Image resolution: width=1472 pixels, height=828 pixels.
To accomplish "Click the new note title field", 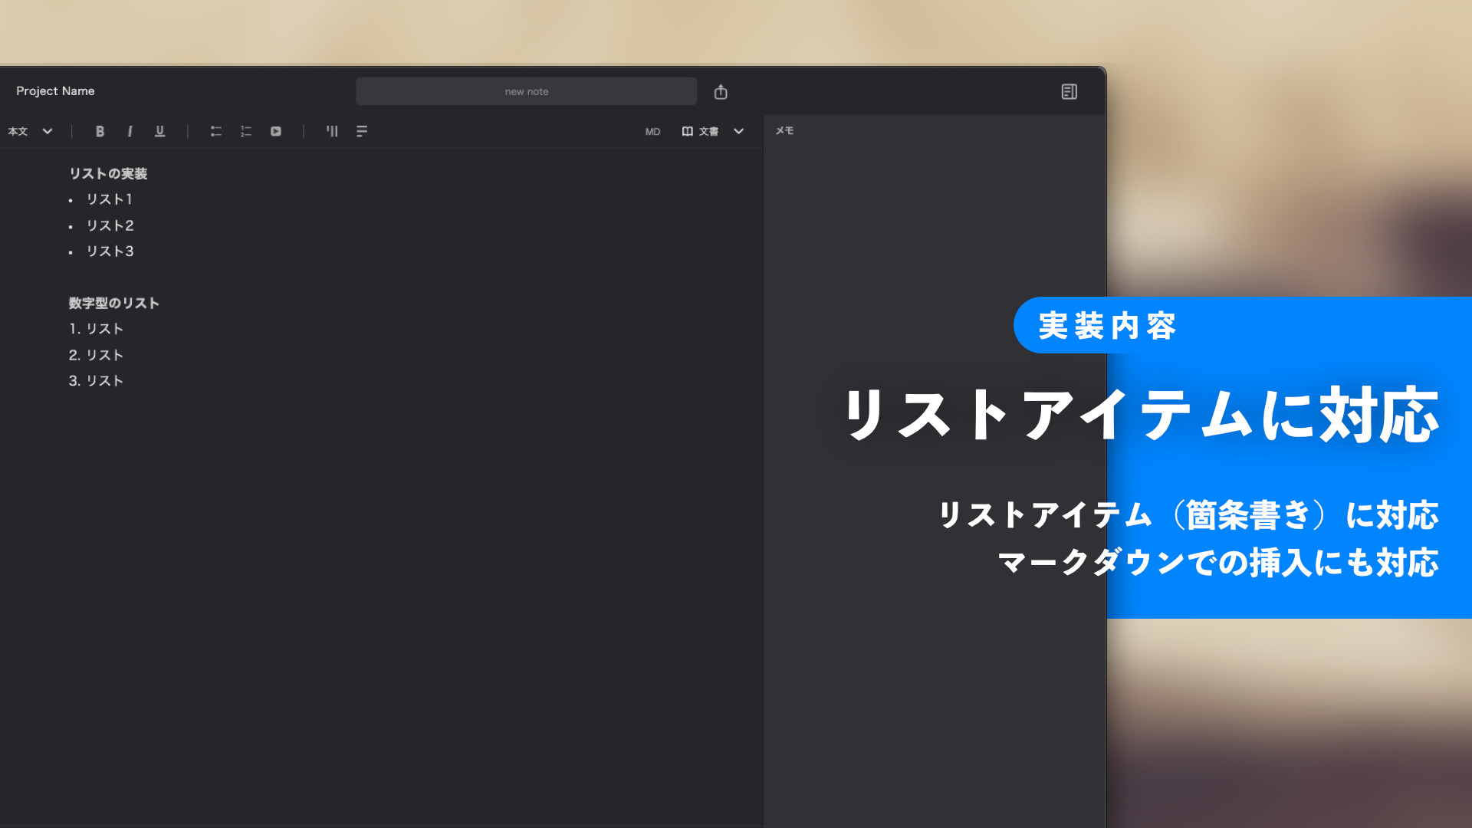I will 526,91.
